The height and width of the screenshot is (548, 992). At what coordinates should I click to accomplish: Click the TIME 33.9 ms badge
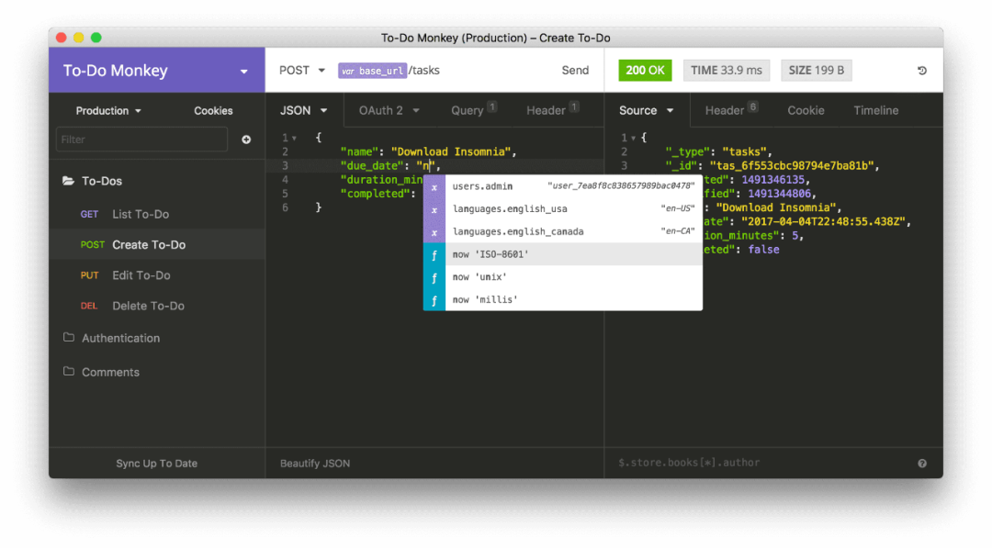pyautogui.click(x=727, y=70)
